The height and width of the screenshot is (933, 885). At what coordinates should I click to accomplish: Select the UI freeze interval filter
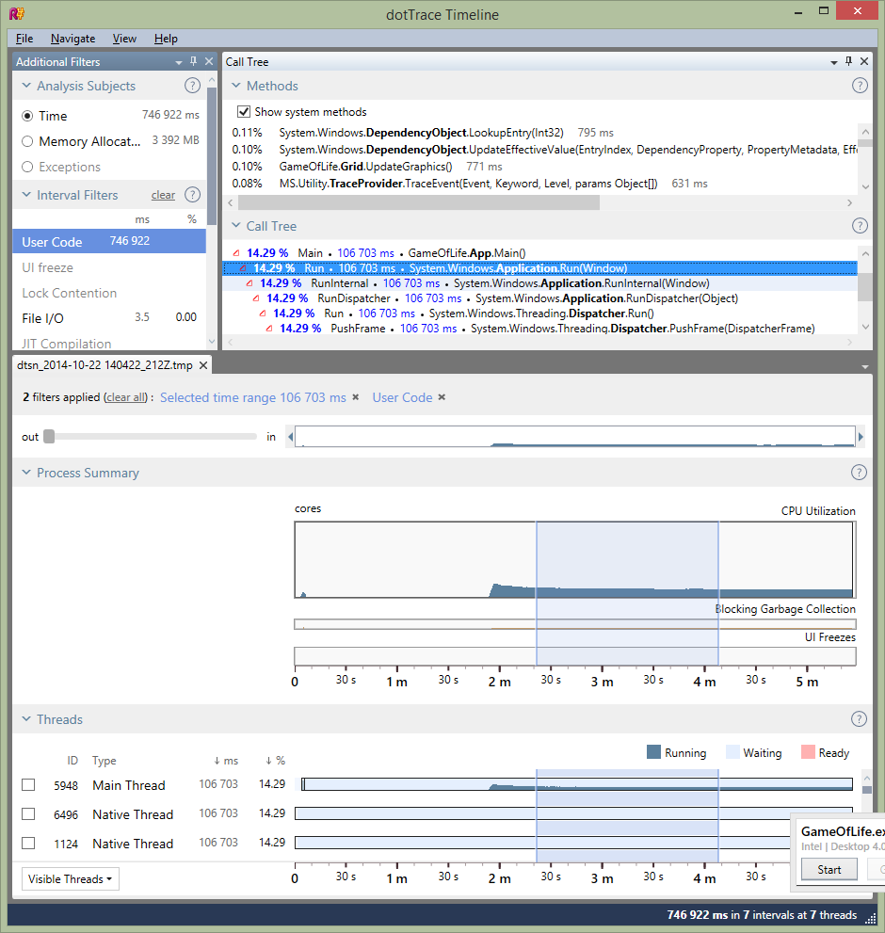point(109,267)
